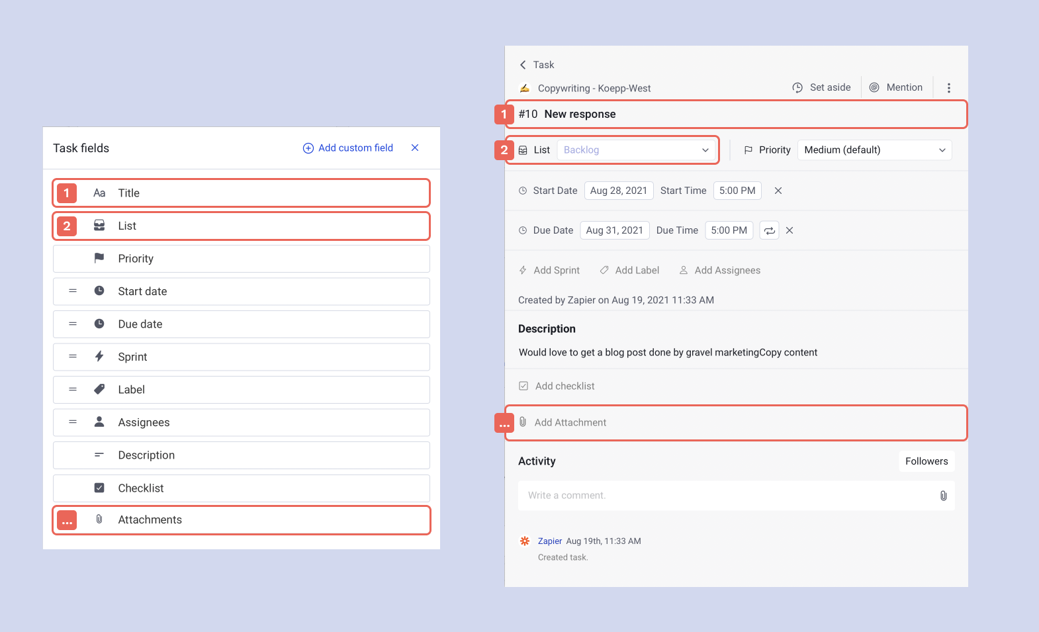
Task: Expand the Priority Medium dropdown
Action: [x=874, y=150]
